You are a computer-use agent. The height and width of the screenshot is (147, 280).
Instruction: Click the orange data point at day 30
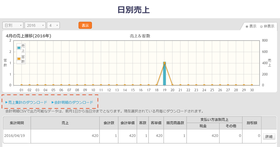coord(252,85)
